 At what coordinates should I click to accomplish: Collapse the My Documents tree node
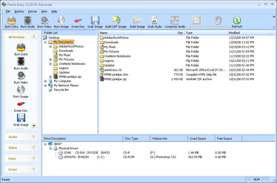pos(45,42)
